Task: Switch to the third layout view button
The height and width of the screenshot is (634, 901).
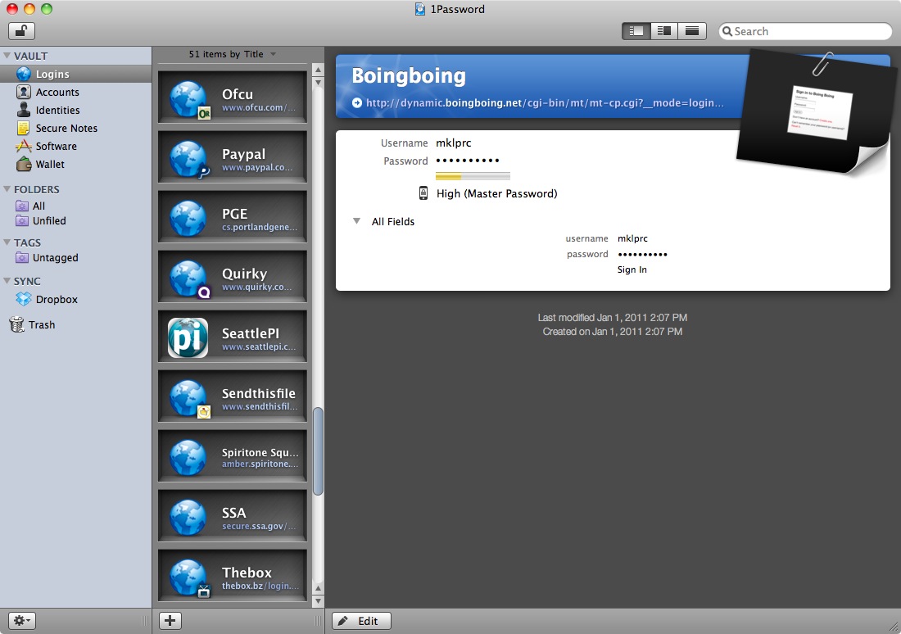Action: pos(692,31)
